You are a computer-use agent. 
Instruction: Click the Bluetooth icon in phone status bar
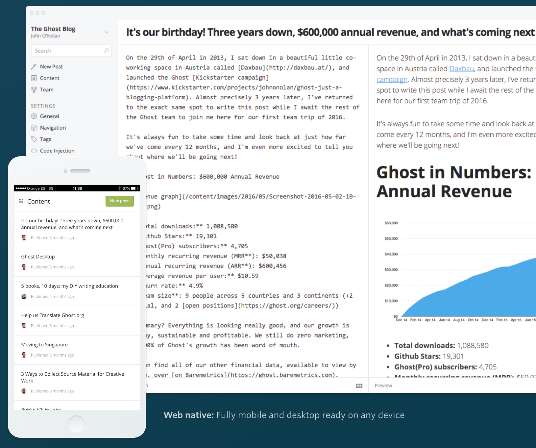click(120, 188)
